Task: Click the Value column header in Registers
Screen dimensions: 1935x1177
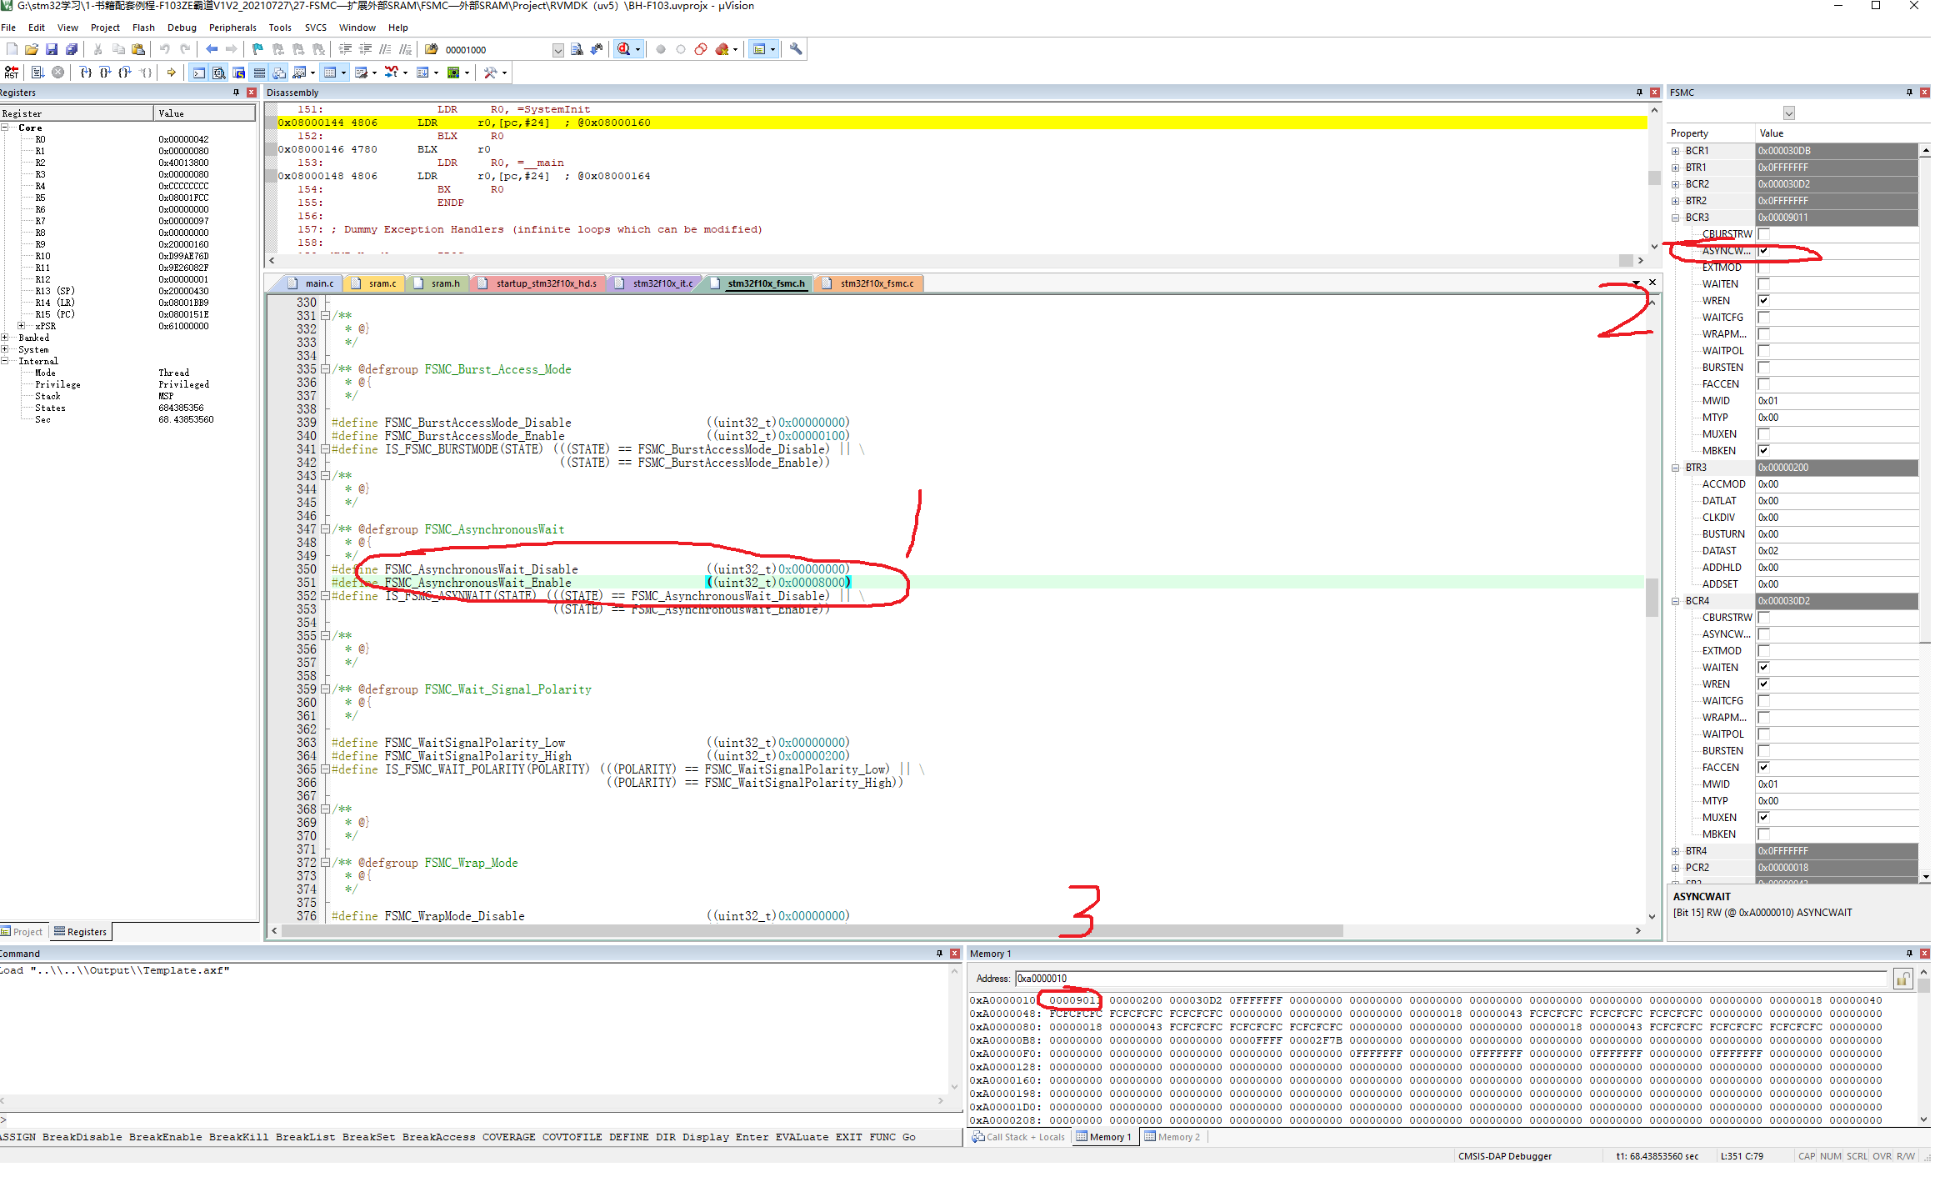Action: (204, 113)
